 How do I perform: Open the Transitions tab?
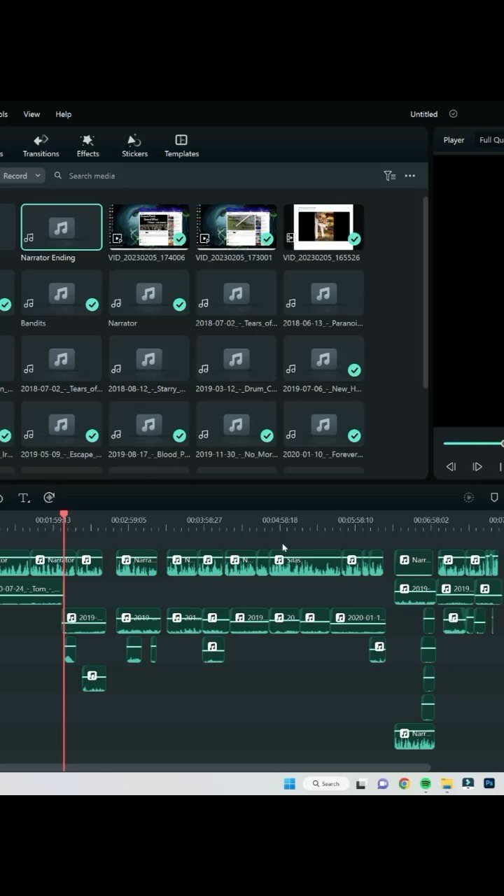tap(41, 146)
